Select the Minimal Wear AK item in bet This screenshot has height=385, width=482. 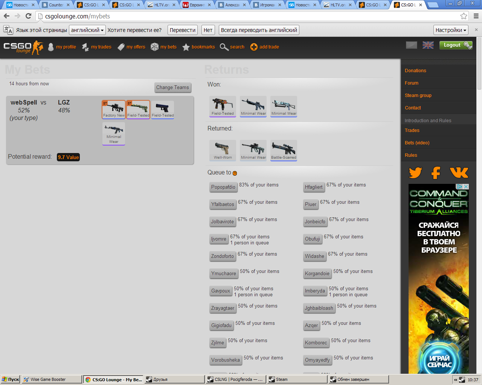114,133
